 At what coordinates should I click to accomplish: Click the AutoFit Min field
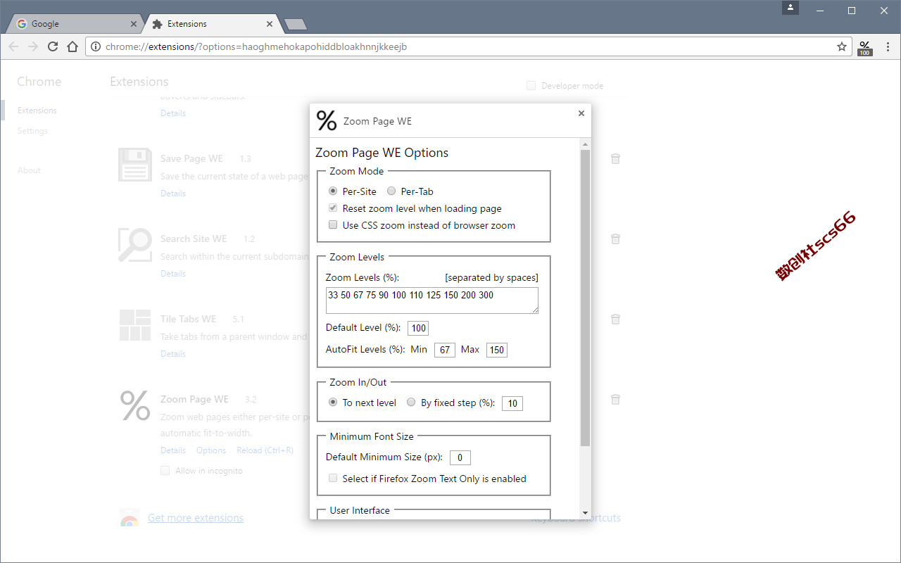[445, 350]
